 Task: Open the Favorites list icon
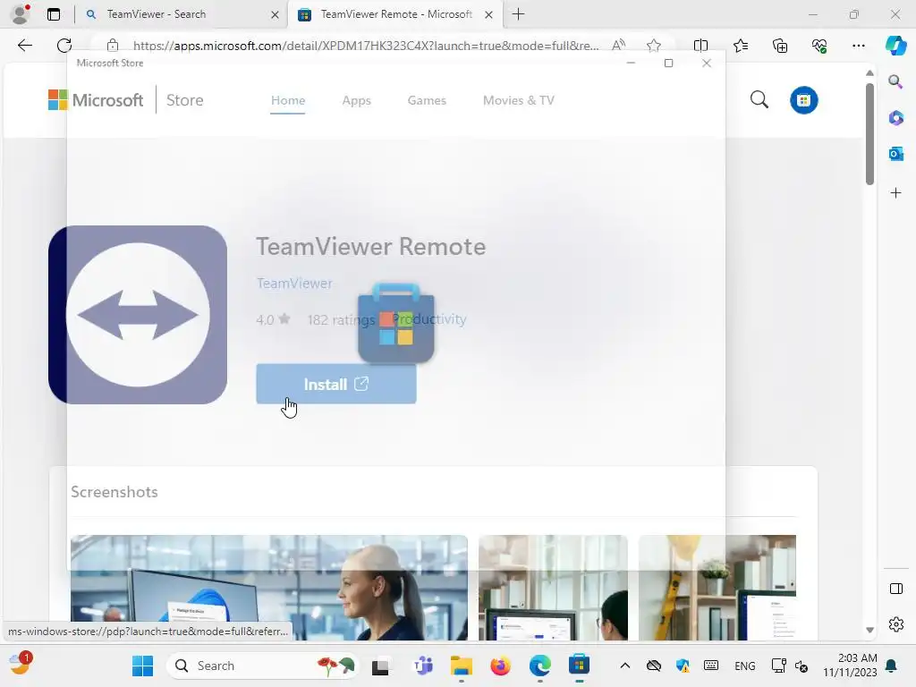740,45
